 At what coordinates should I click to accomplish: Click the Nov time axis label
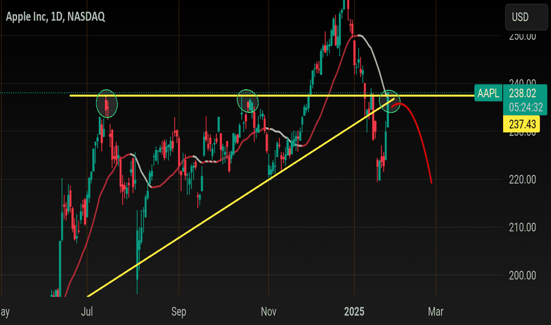click(x=268, y=311)
